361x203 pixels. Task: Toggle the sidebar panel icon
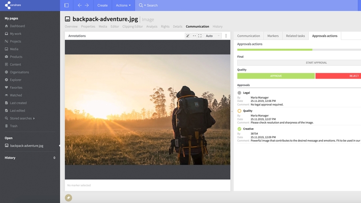(67, 5)
